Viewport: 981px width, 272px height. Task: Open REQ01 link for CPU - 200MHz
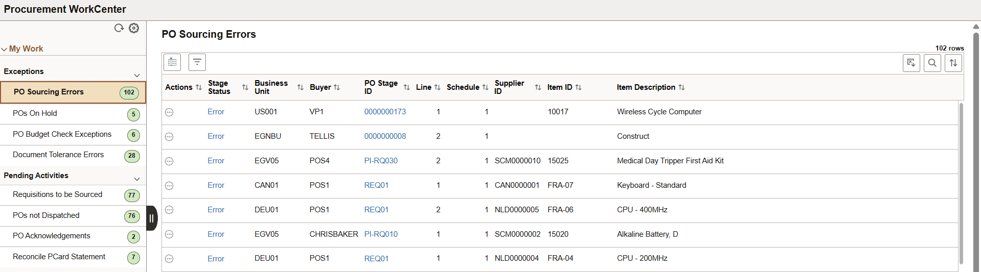pos(376,259)
